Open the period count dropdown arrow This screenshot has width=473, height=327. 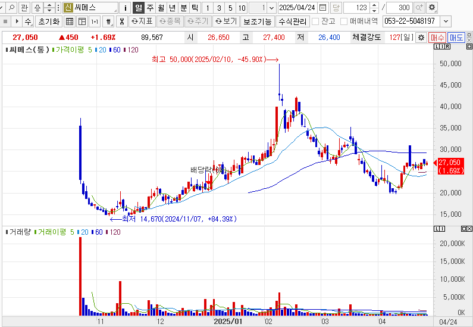pos(271,8)
